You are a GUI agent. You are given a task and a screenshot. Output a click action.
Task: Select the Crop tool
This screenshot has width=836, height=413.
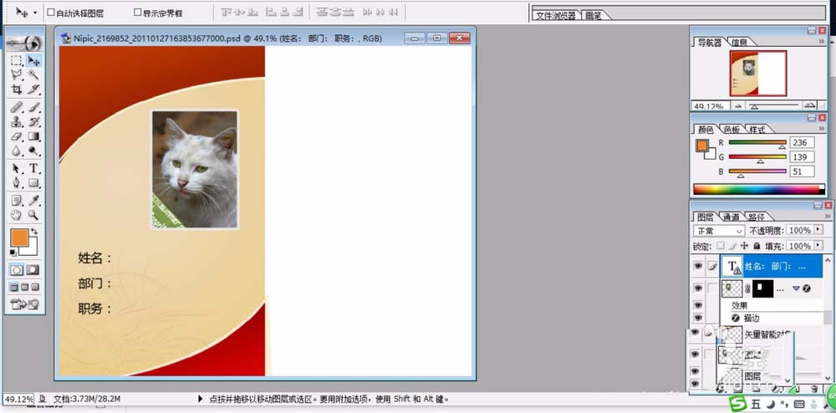pyautogui.click(x=17, y=89)
